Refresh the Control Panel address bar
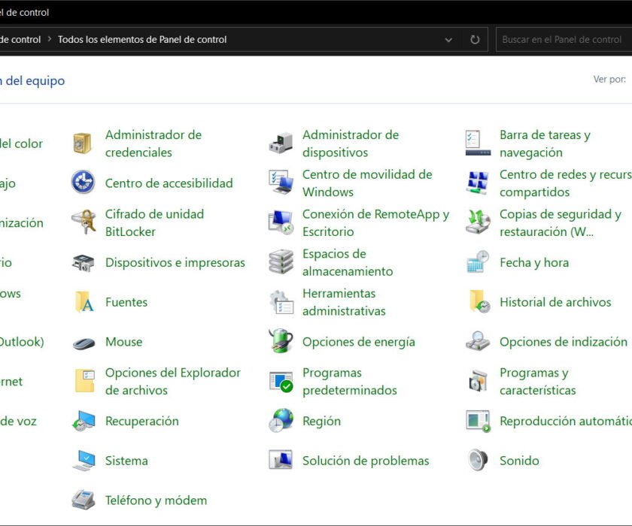 pyautogui.click(x=476, y=39)
